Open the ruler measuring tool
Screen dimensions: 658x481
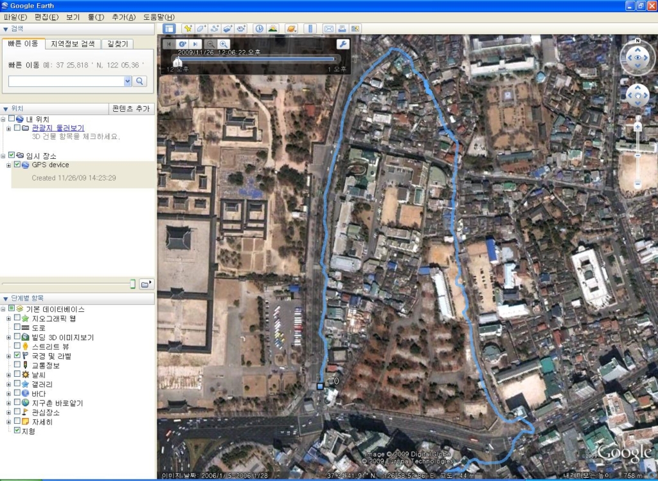(310, 28)
